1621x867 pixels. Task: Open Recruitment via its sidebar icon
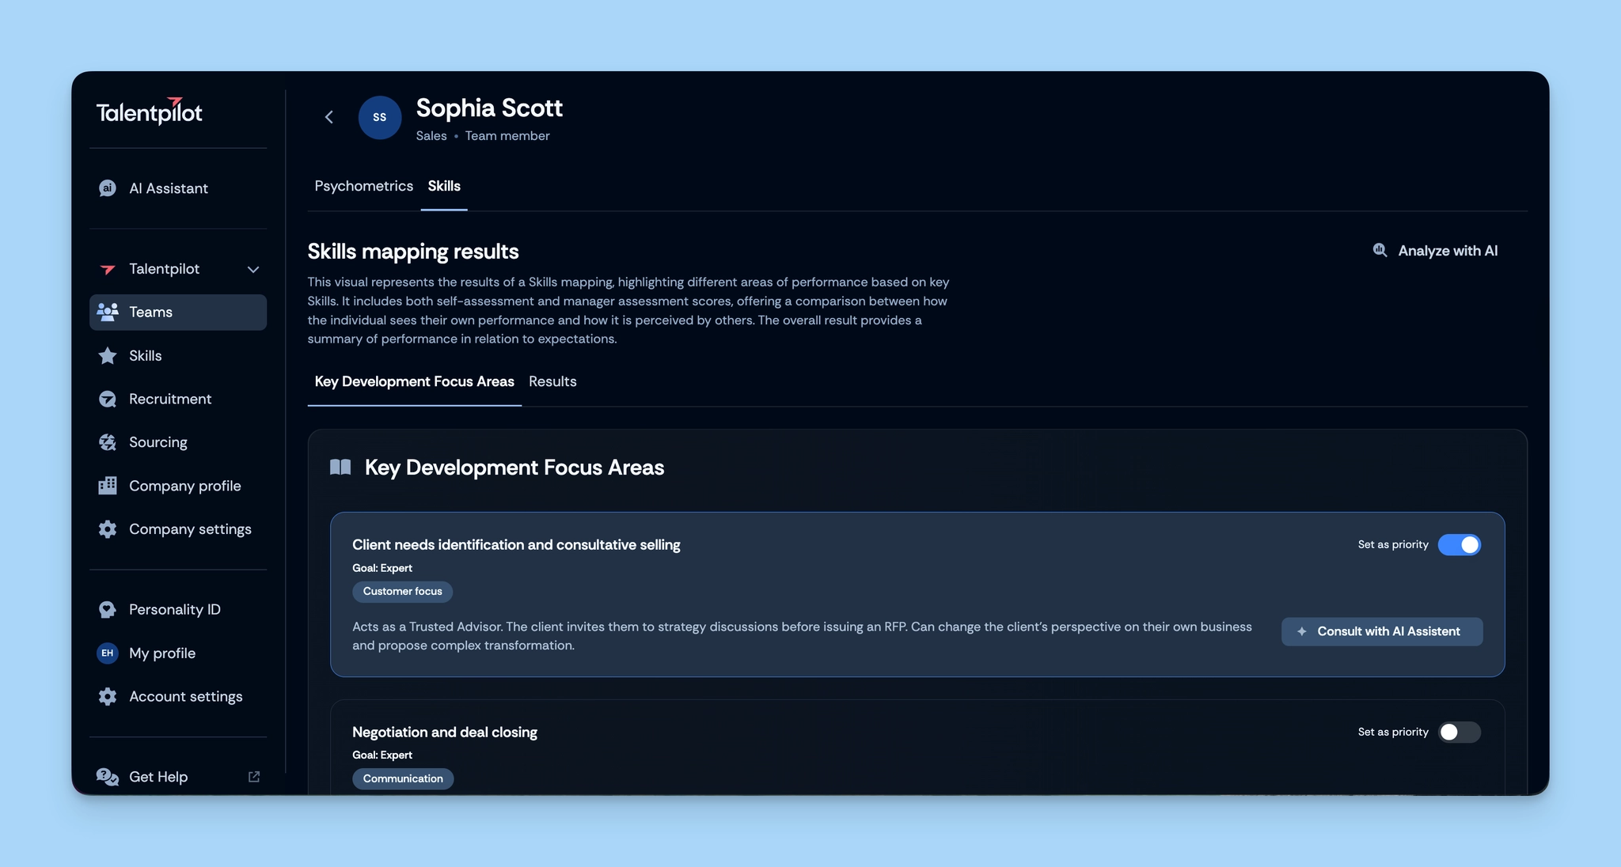click(x=108, y=399)
